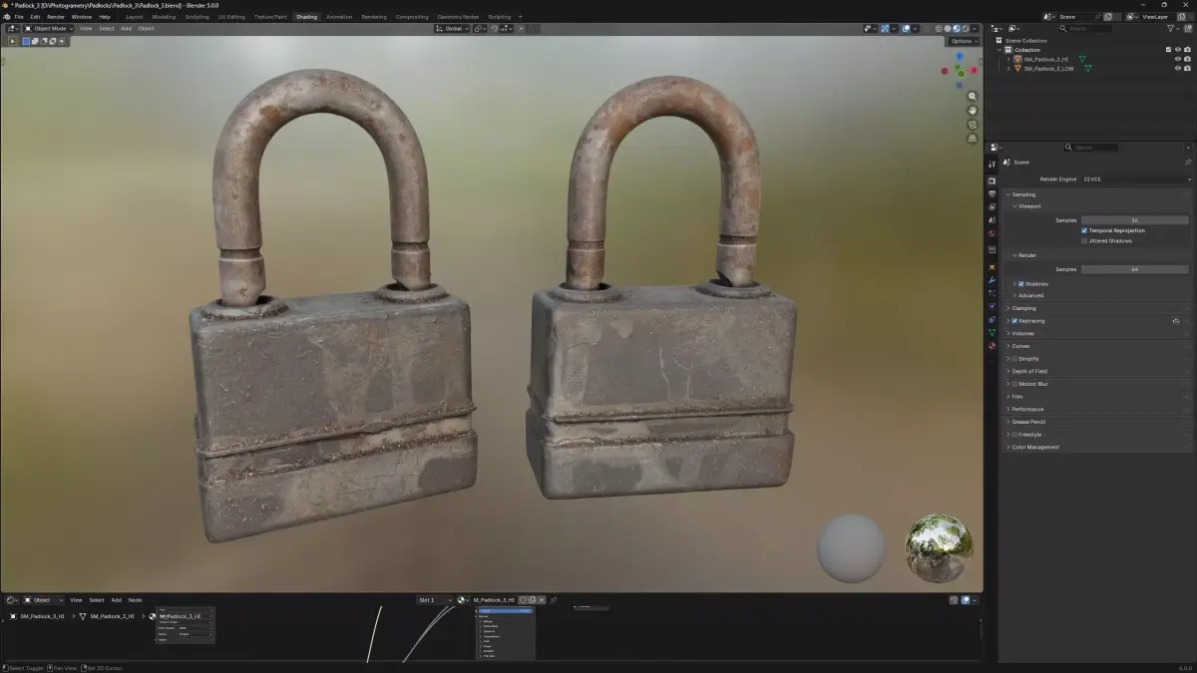Toggle Temporal Reprojection checkbox
This screenshot has height=673, width=1197.
click(x=1084, y=230)
